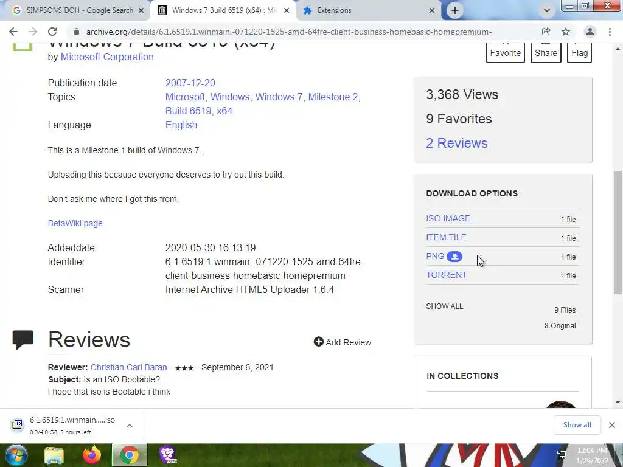
Task: Open the Build 6519 topic link
Action: tap(188, 111)
